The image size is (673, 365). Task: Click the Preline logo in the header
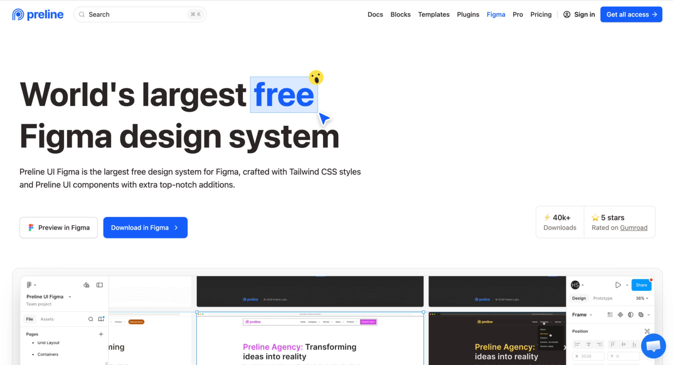(38, 15)
